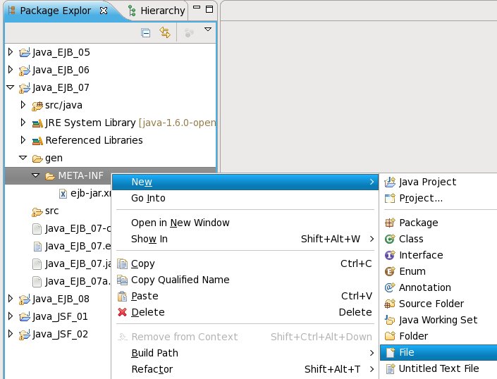The width and height of the screenshot is (497, 379).
Task: Click the Java_EJB_06 project icon
Action: point(25,70)
